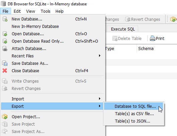Screen dimensions: 177x136
Task: Click the DB Browser app icon in title bar
Action: coord(3,4)
